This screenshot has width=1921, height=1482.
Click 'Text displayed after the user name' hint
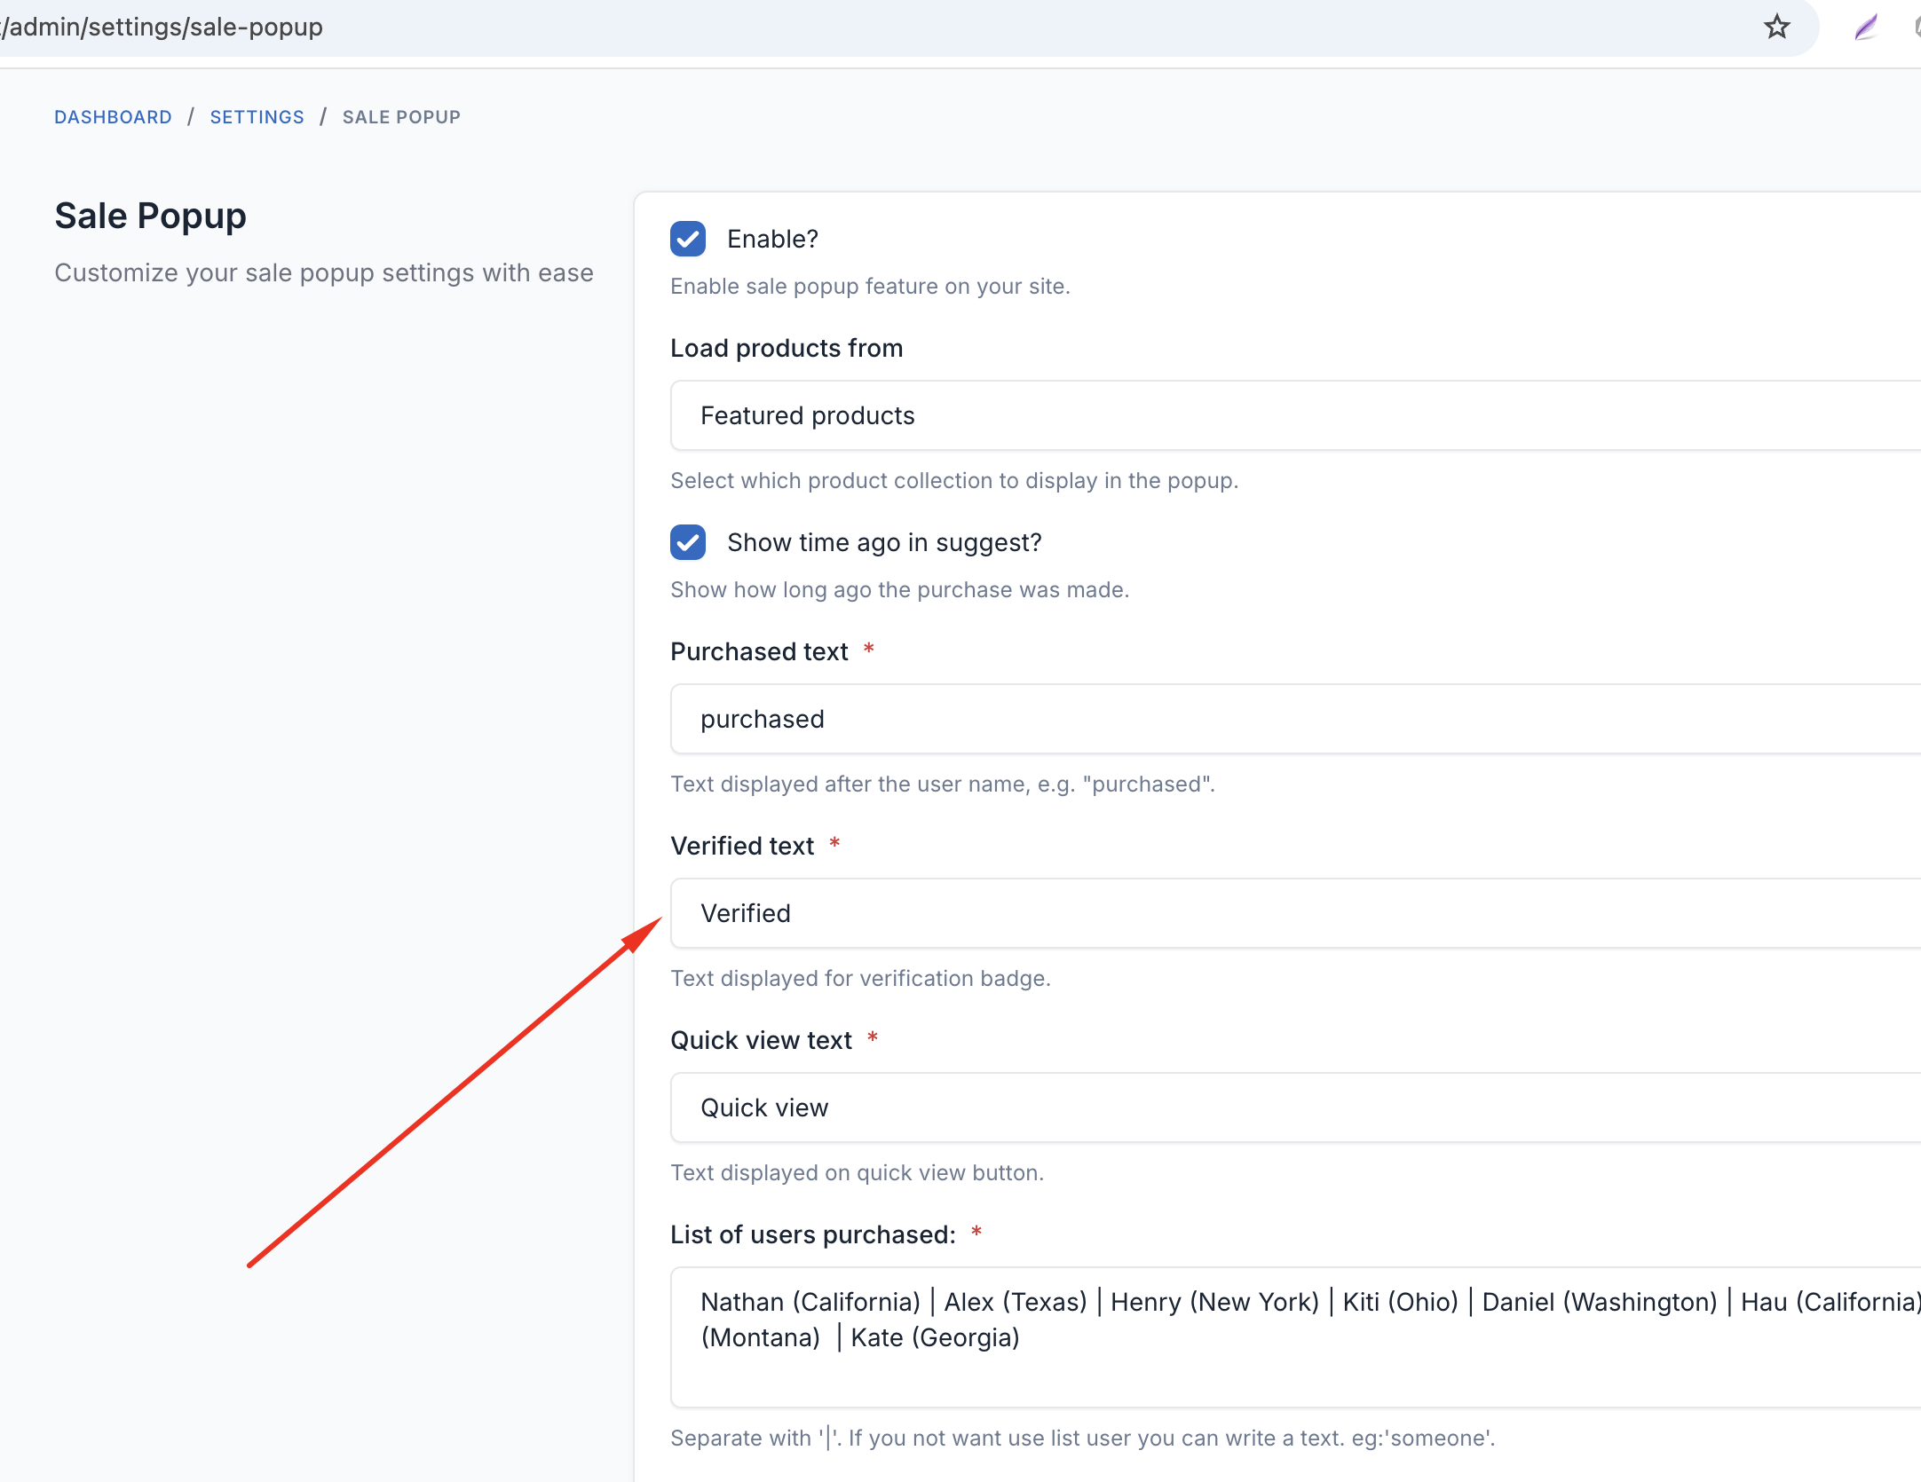[x=942, y=784]
